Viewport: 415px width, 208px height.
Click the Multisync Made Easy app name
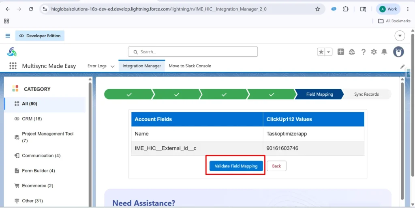(x=49, y=66)
